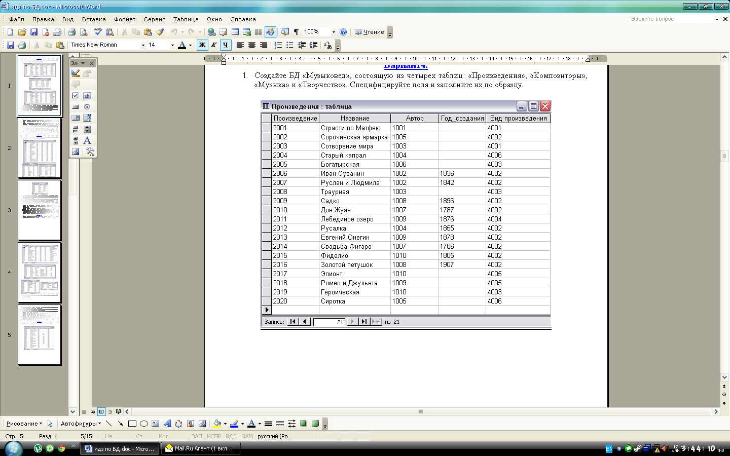Click Print Preview magnifier icon
The width and height of the screenshot is (730, 456).
point(84,32)
